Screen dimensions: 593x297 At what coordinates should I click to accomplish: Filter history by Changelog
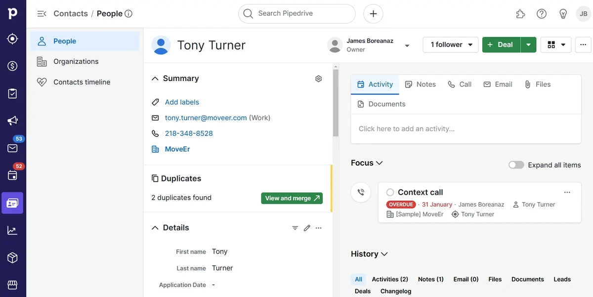click(x=396, y=291)
